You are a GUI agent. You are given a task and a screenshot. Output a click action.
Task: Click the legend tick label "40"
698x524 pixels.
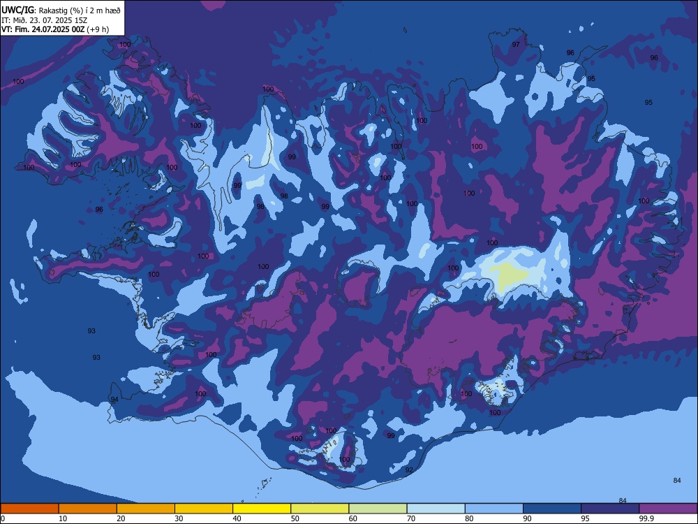point(237,518)
